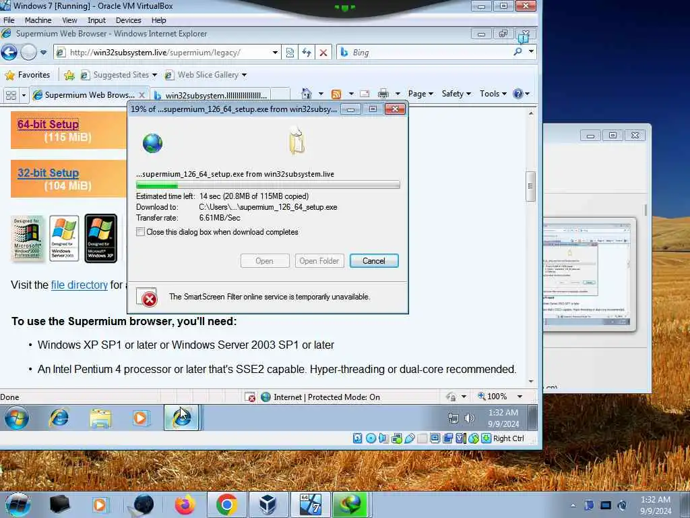The image size is (690, 518).
Task: Click the IE Help question mark icon
Action: 518,94
